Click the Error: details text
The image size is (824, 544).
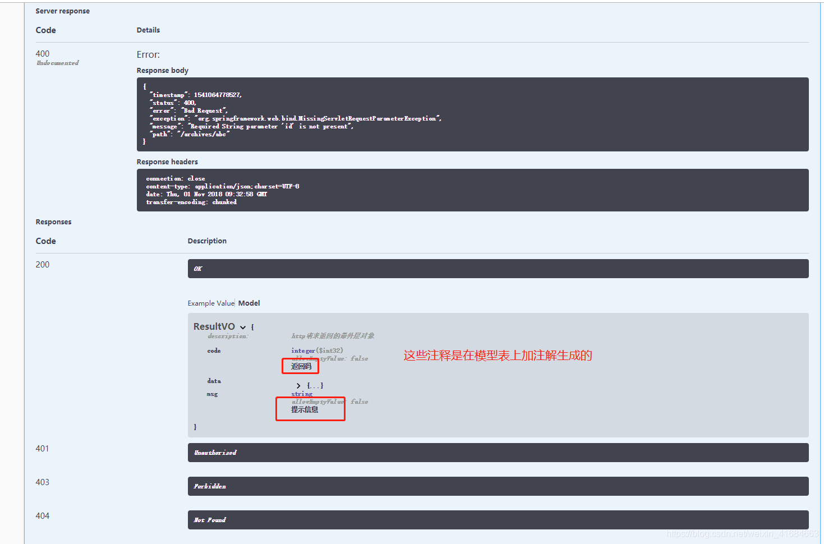coord(148,54)
